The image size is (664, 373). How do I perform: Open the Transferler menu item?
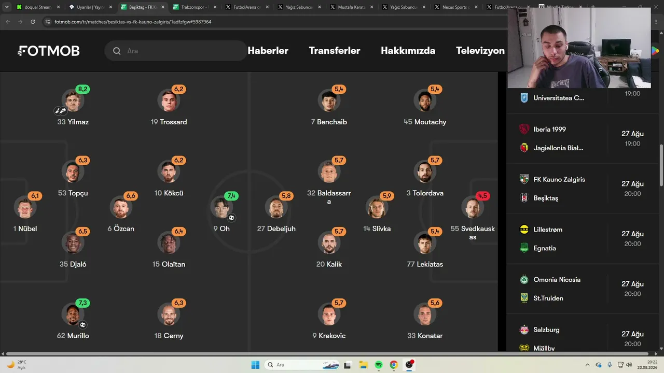335,51
